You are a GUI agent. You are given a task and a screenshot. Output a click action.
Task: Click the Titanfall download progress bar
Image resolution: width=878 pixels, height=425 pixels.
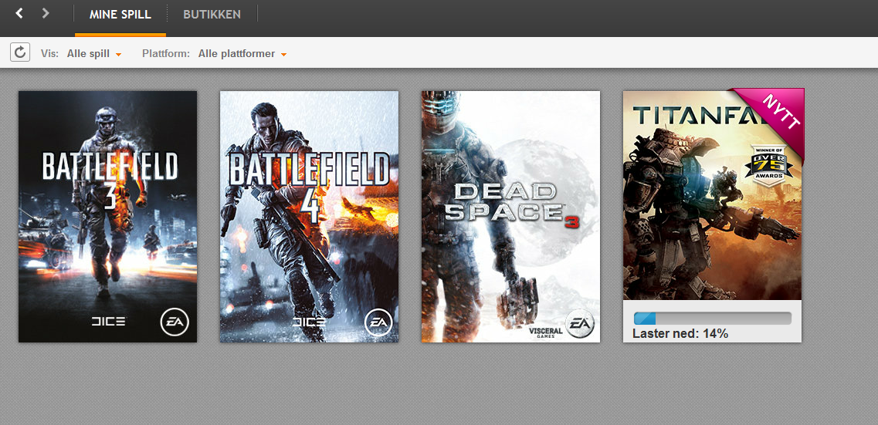(x=712, y=319)
